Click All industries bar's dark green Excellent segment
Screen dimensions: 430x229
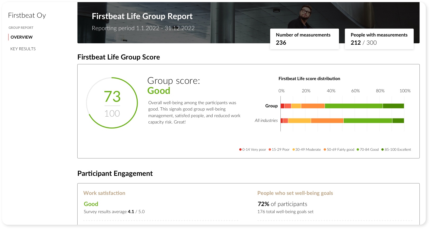pos(398,121)
